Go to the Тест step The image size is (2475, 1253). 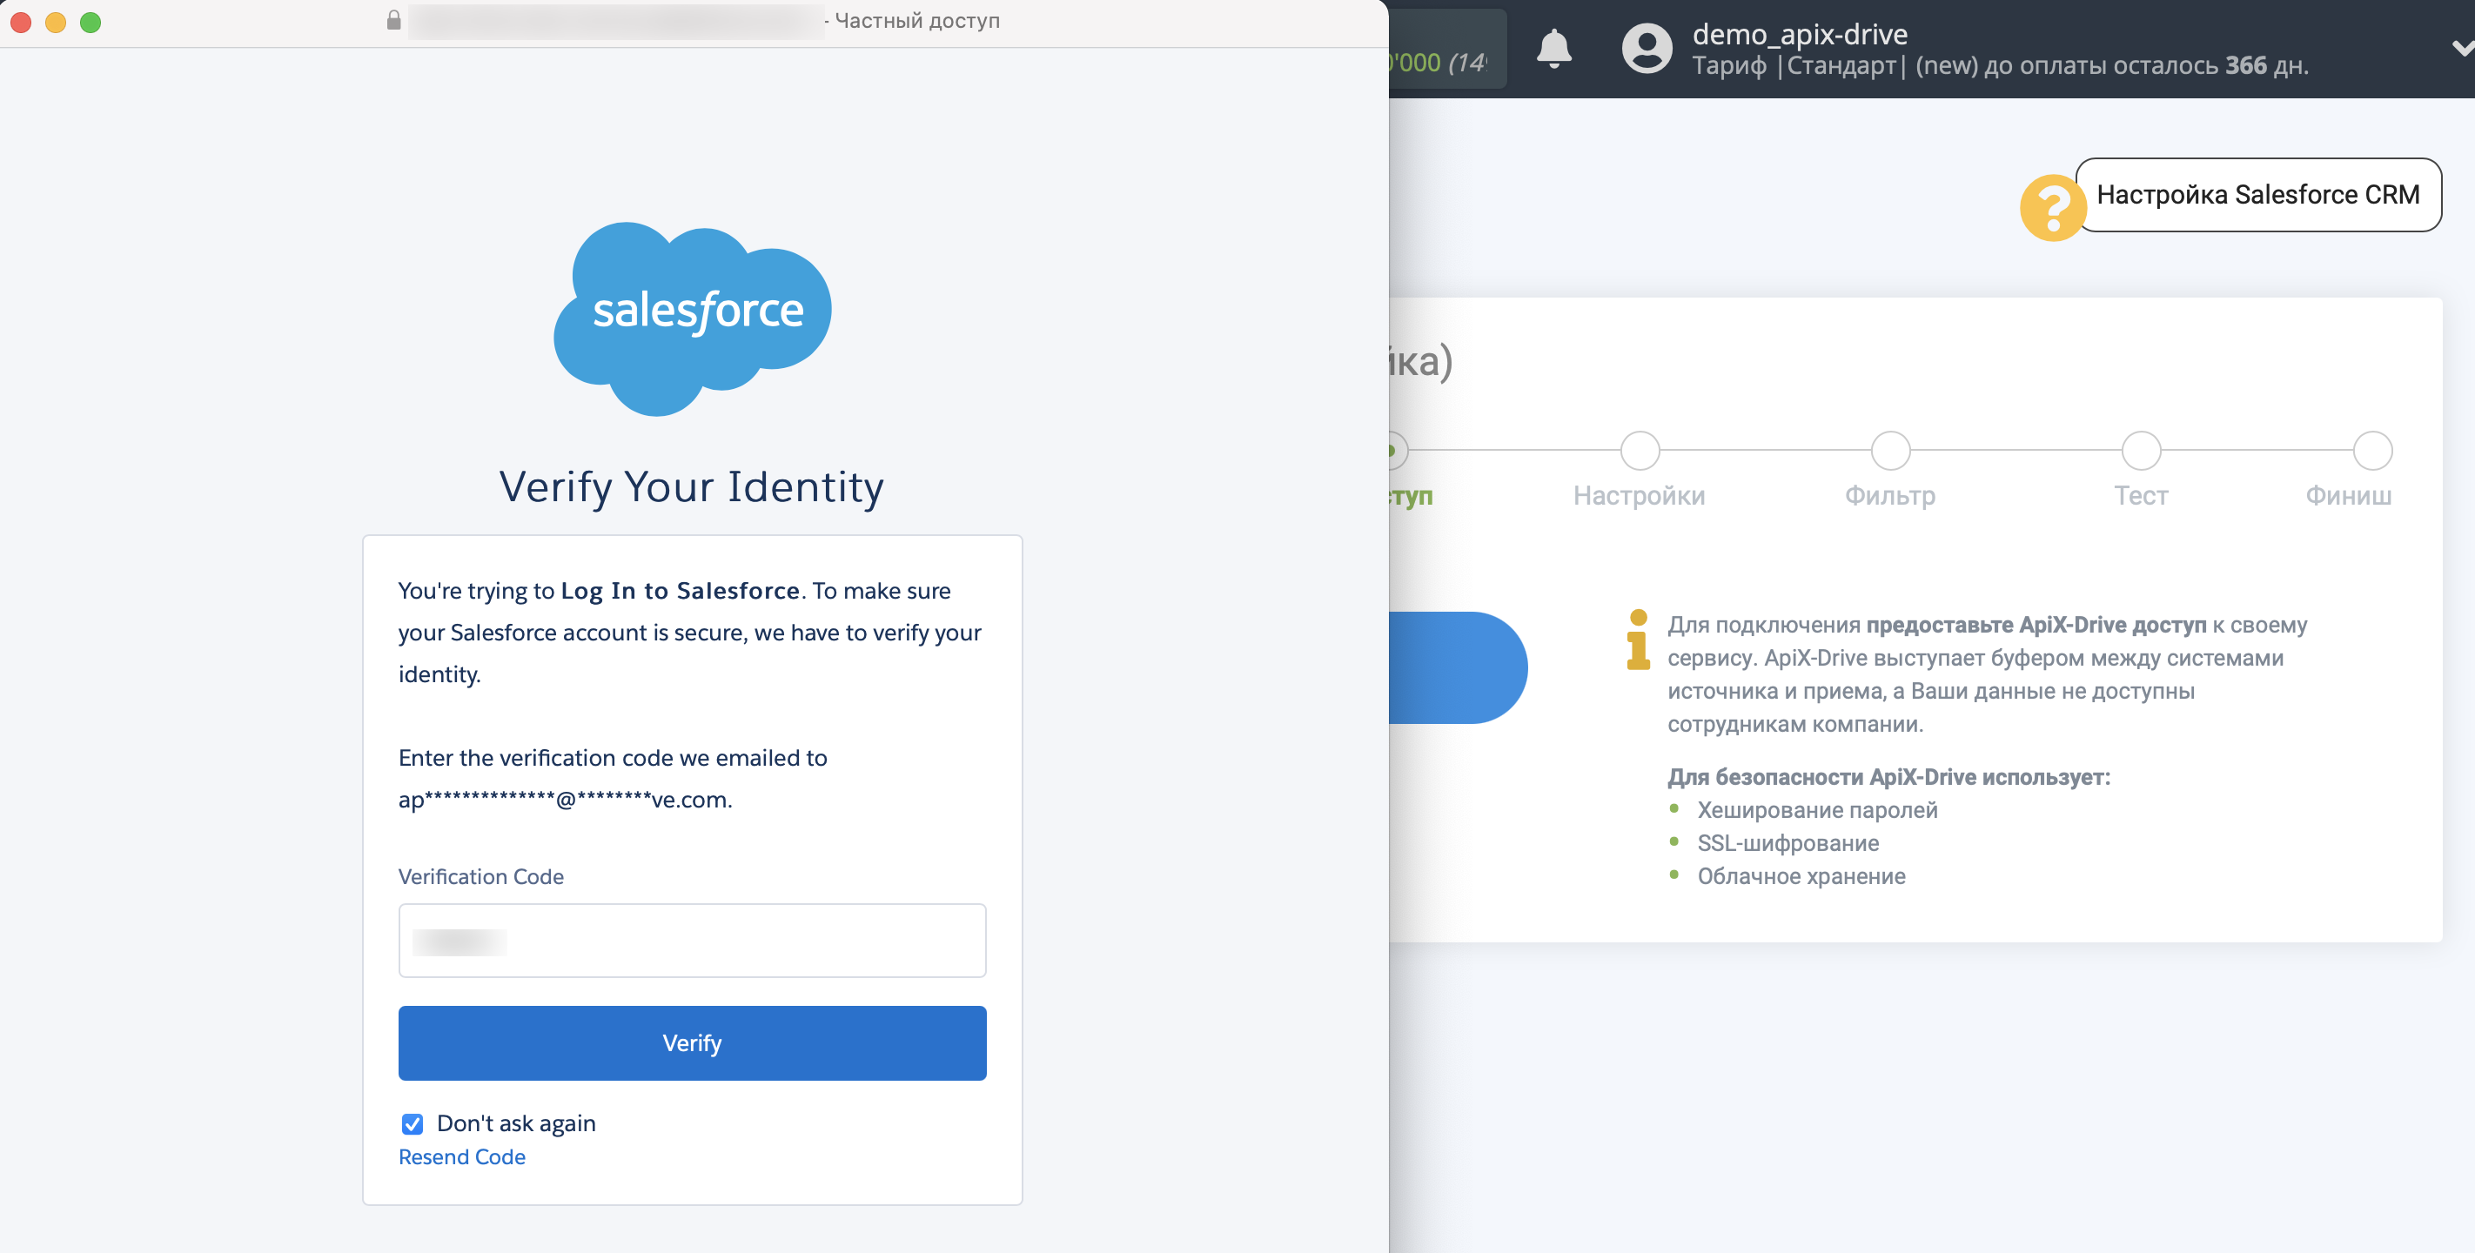(x=2141, y=496)
